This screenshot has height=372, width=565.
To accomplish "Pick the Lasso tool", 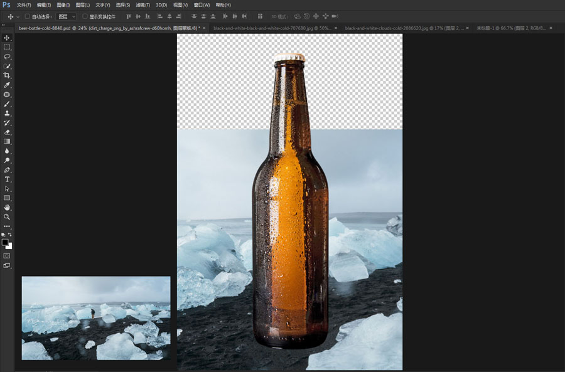I will coord(8,56).
